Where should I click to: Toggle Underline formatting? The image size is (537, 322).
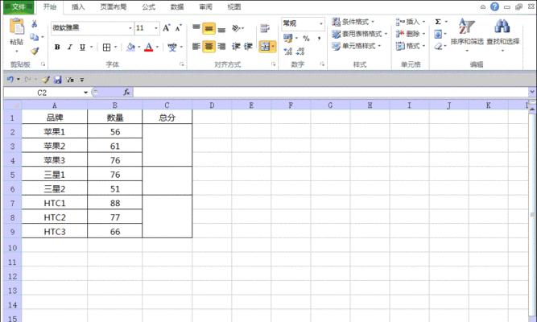coord(82,47)
